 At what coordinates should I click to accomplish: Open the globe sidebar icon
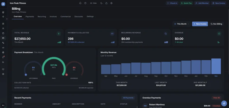pyautogui.click(x=3, y=52)
